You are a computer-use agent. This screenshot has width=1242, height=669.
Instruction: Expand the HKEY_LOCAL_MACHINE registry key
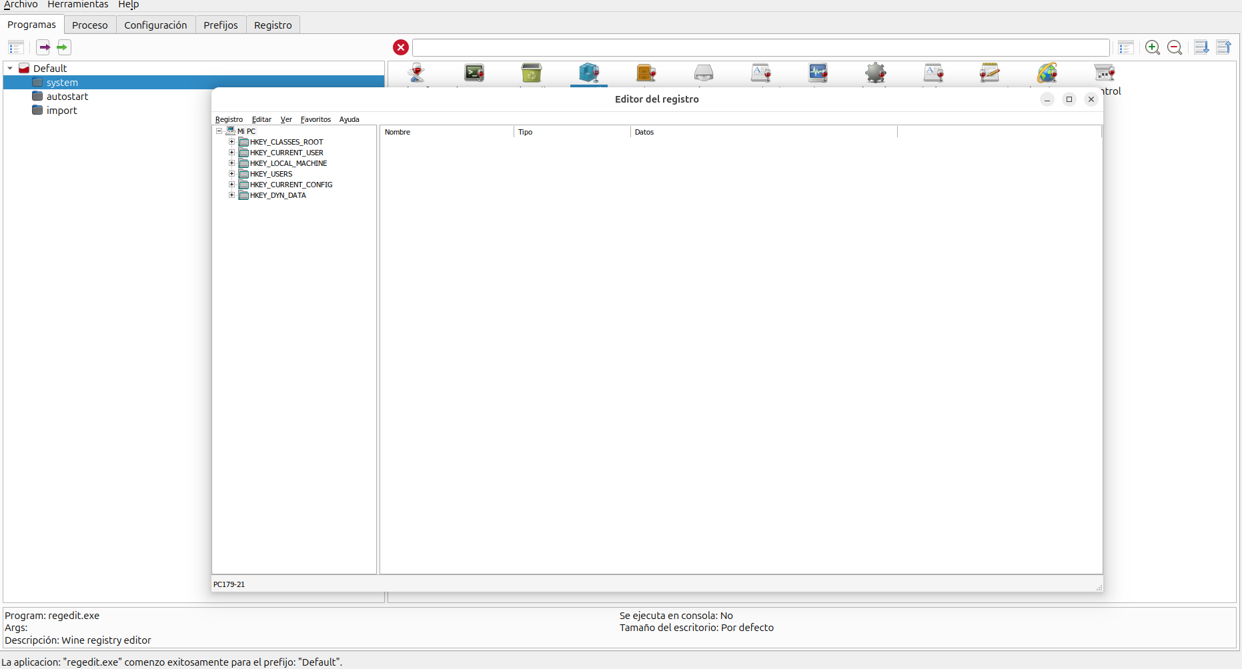[231, 163]
